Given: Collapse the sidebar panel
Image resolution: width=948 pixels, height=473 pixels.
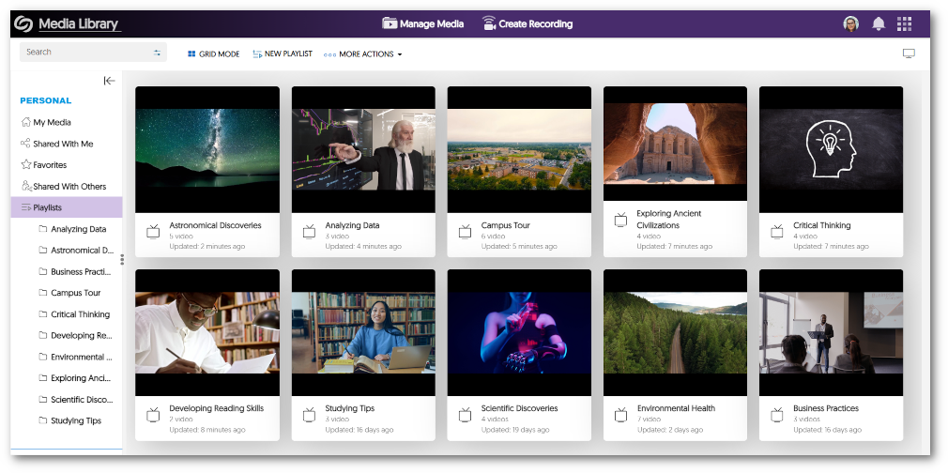Looking at the screenshot, I should coord(110,81).
